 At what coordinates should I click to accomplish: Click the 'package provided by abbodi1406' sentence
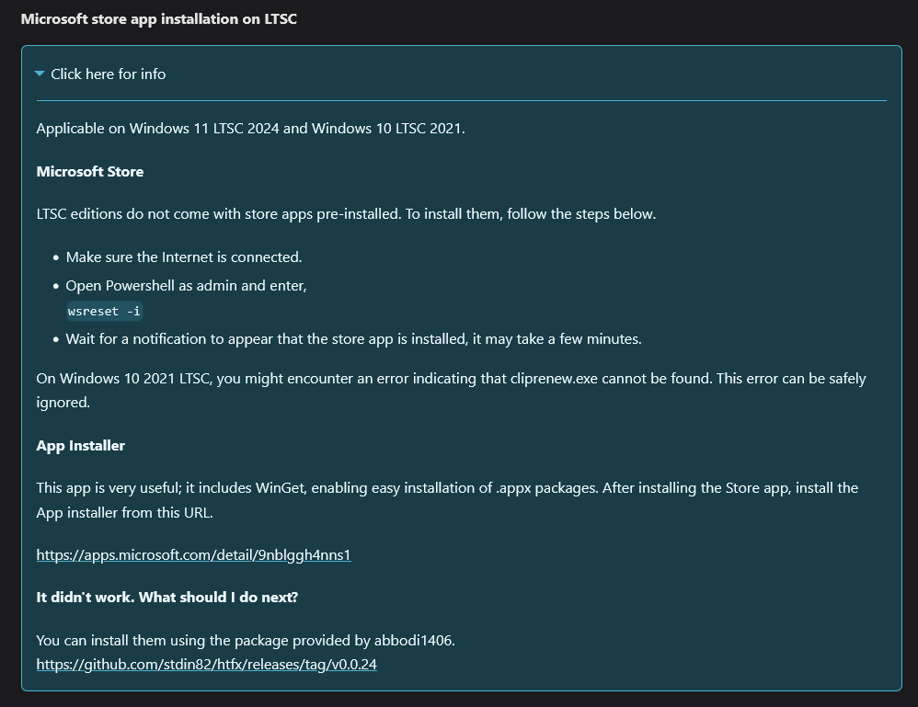point(246,640)
